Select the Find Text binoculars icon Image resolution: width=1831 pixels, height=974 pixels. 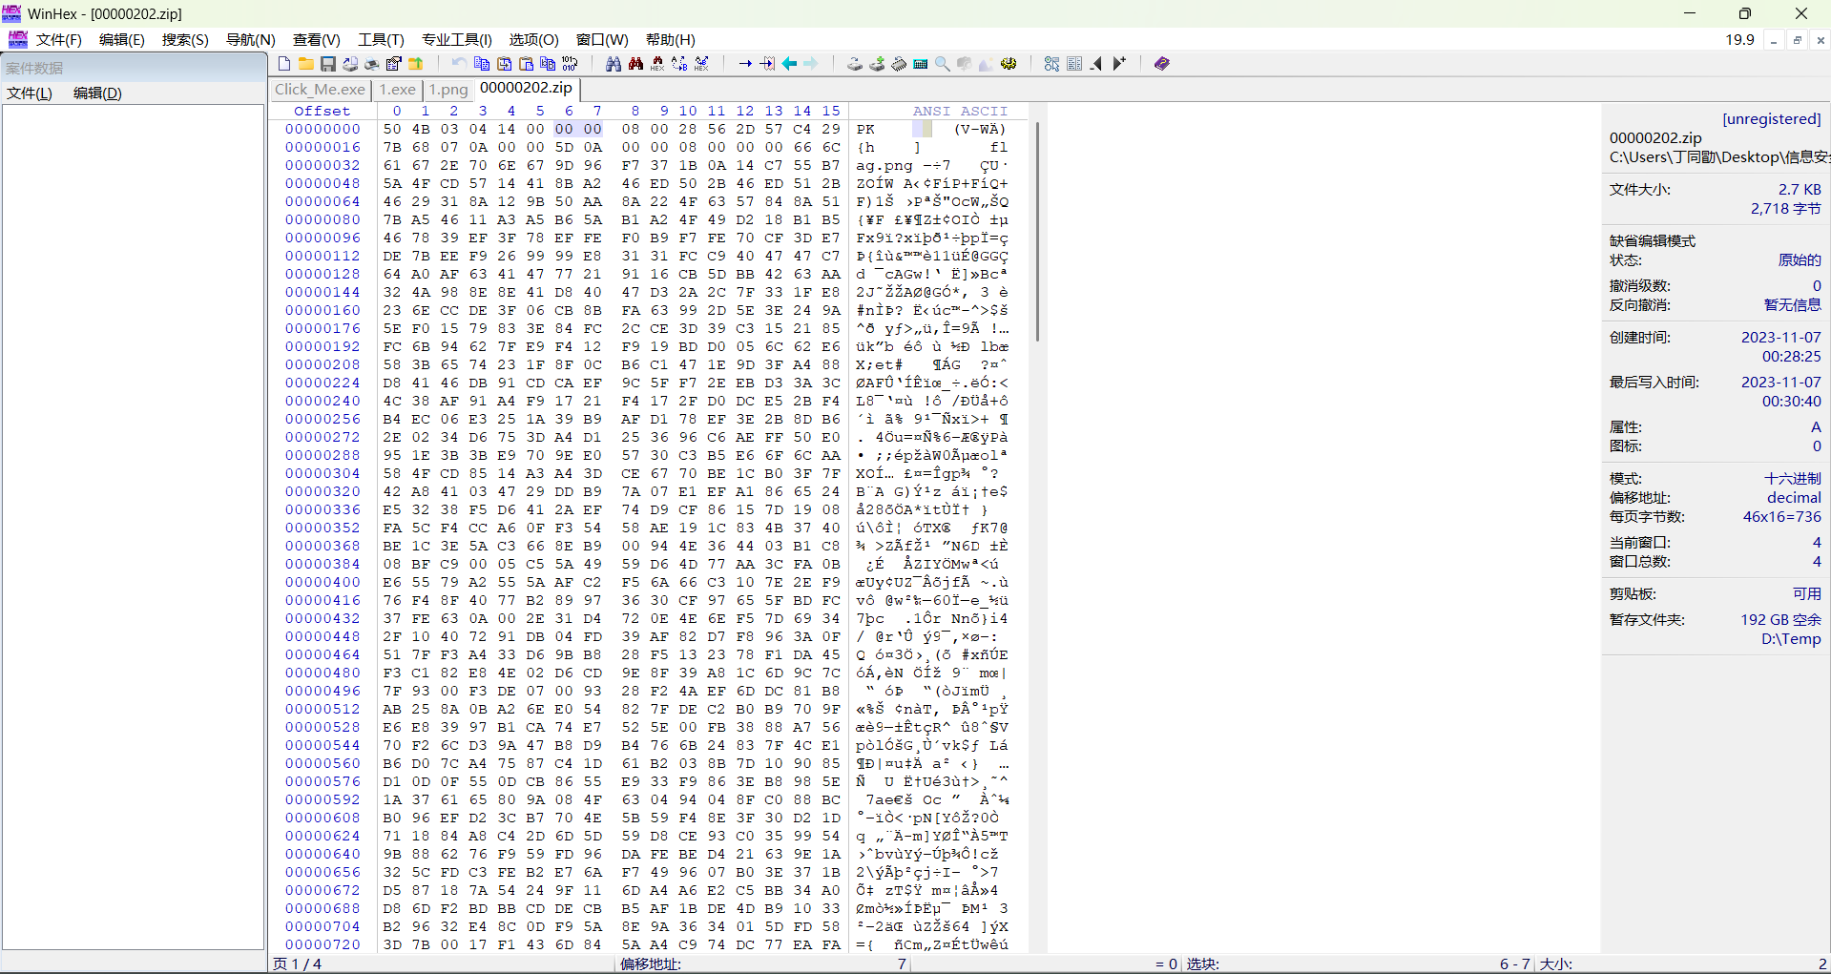[612, 63]
